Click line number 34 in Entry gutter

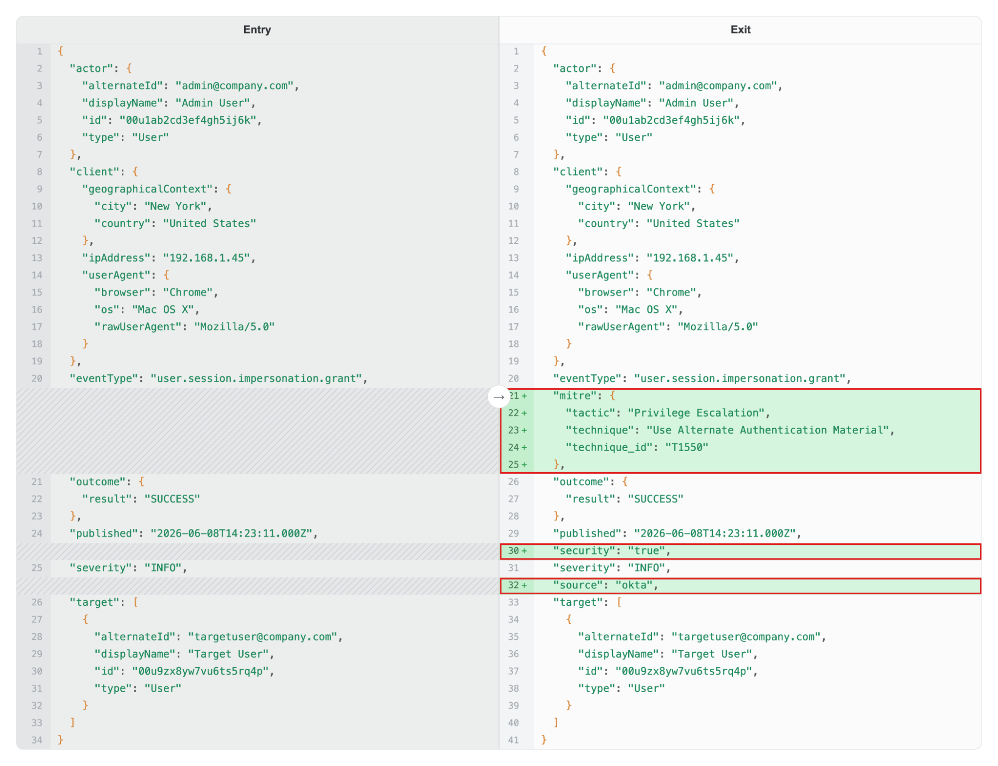click(x=37, y=740)
